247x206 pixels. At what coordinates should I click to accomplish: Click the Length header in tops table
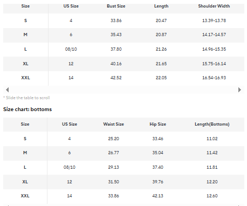(161, 6)
